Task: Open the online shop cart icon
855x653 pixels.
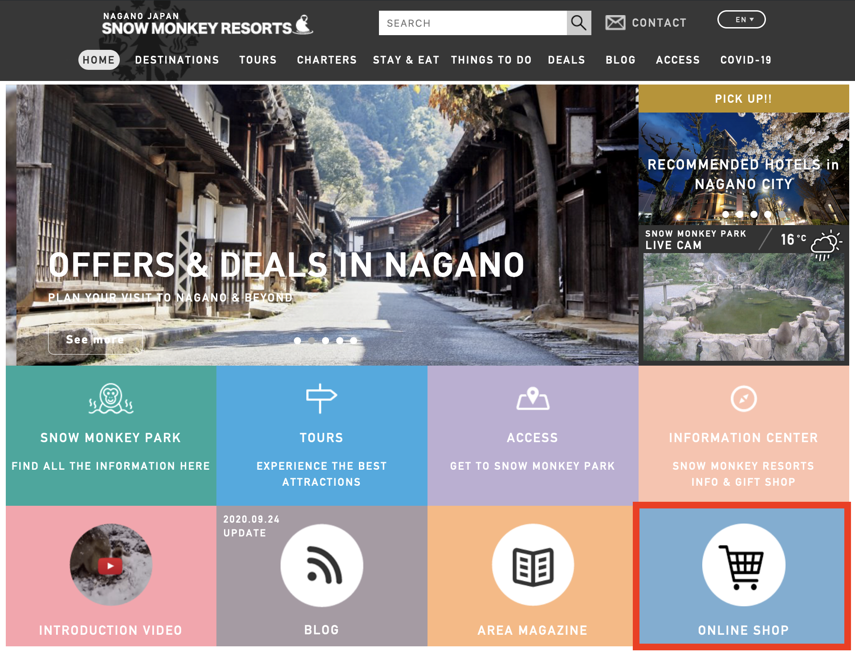Action: [743, 565]
